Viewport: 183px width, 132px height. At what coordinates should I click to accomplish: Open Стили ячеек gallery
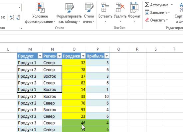point(89,13)
